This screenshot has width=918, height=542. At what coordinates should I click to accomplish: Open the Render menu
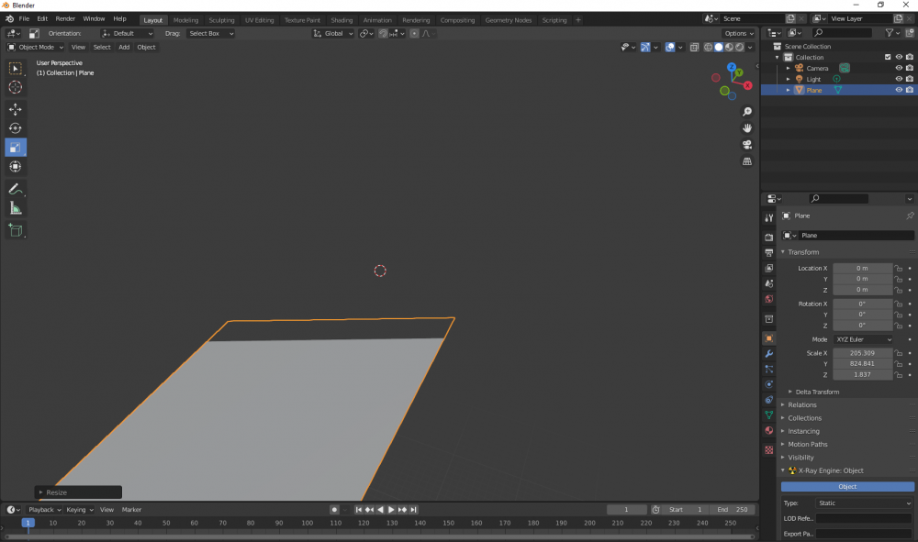(65, 18)
